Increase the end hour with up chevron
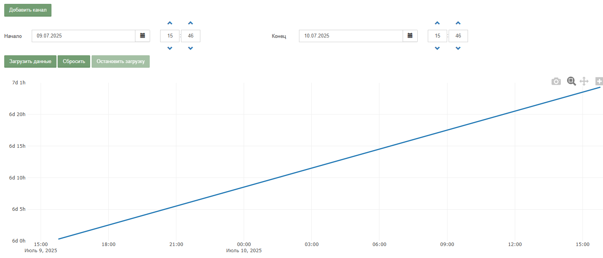The width and height of the screenshot is (603, 258). tap(437, 23)
